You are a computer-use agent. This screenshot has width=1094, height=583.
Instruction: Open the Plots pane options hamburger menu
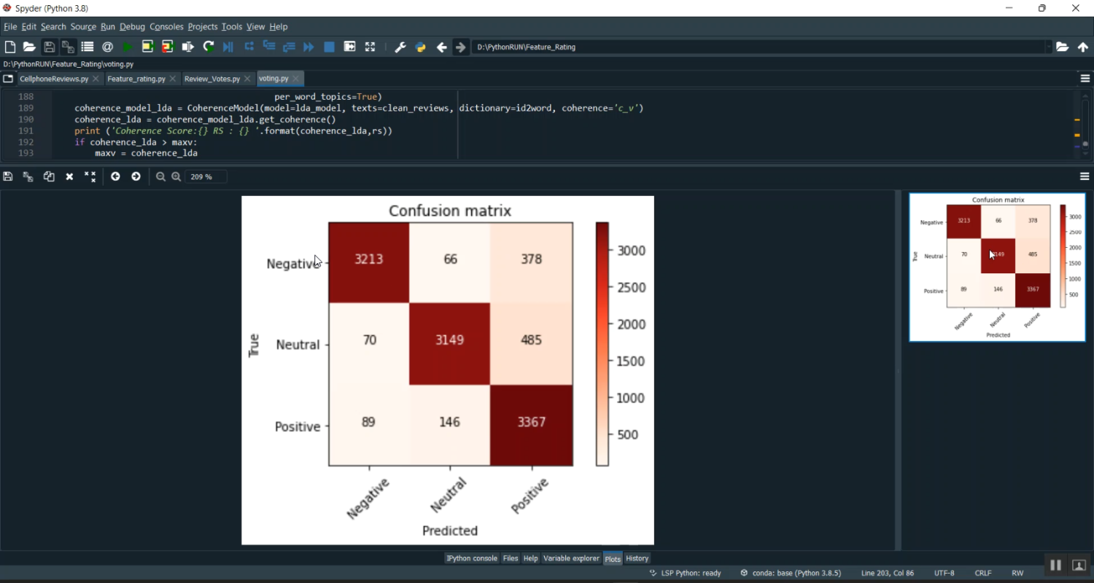pos(1085,176)
